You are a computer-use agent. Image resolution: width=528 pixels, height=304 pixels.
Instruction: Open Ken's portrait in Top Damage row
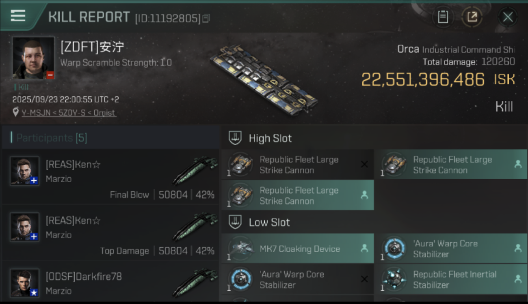click(x=25, y=227)
